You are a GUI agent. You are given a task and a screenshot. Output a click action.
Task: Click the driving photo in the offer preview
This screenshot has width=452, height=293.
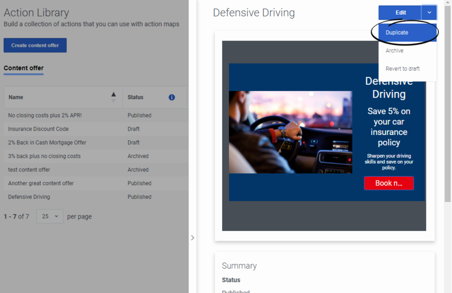pos(290,132)
